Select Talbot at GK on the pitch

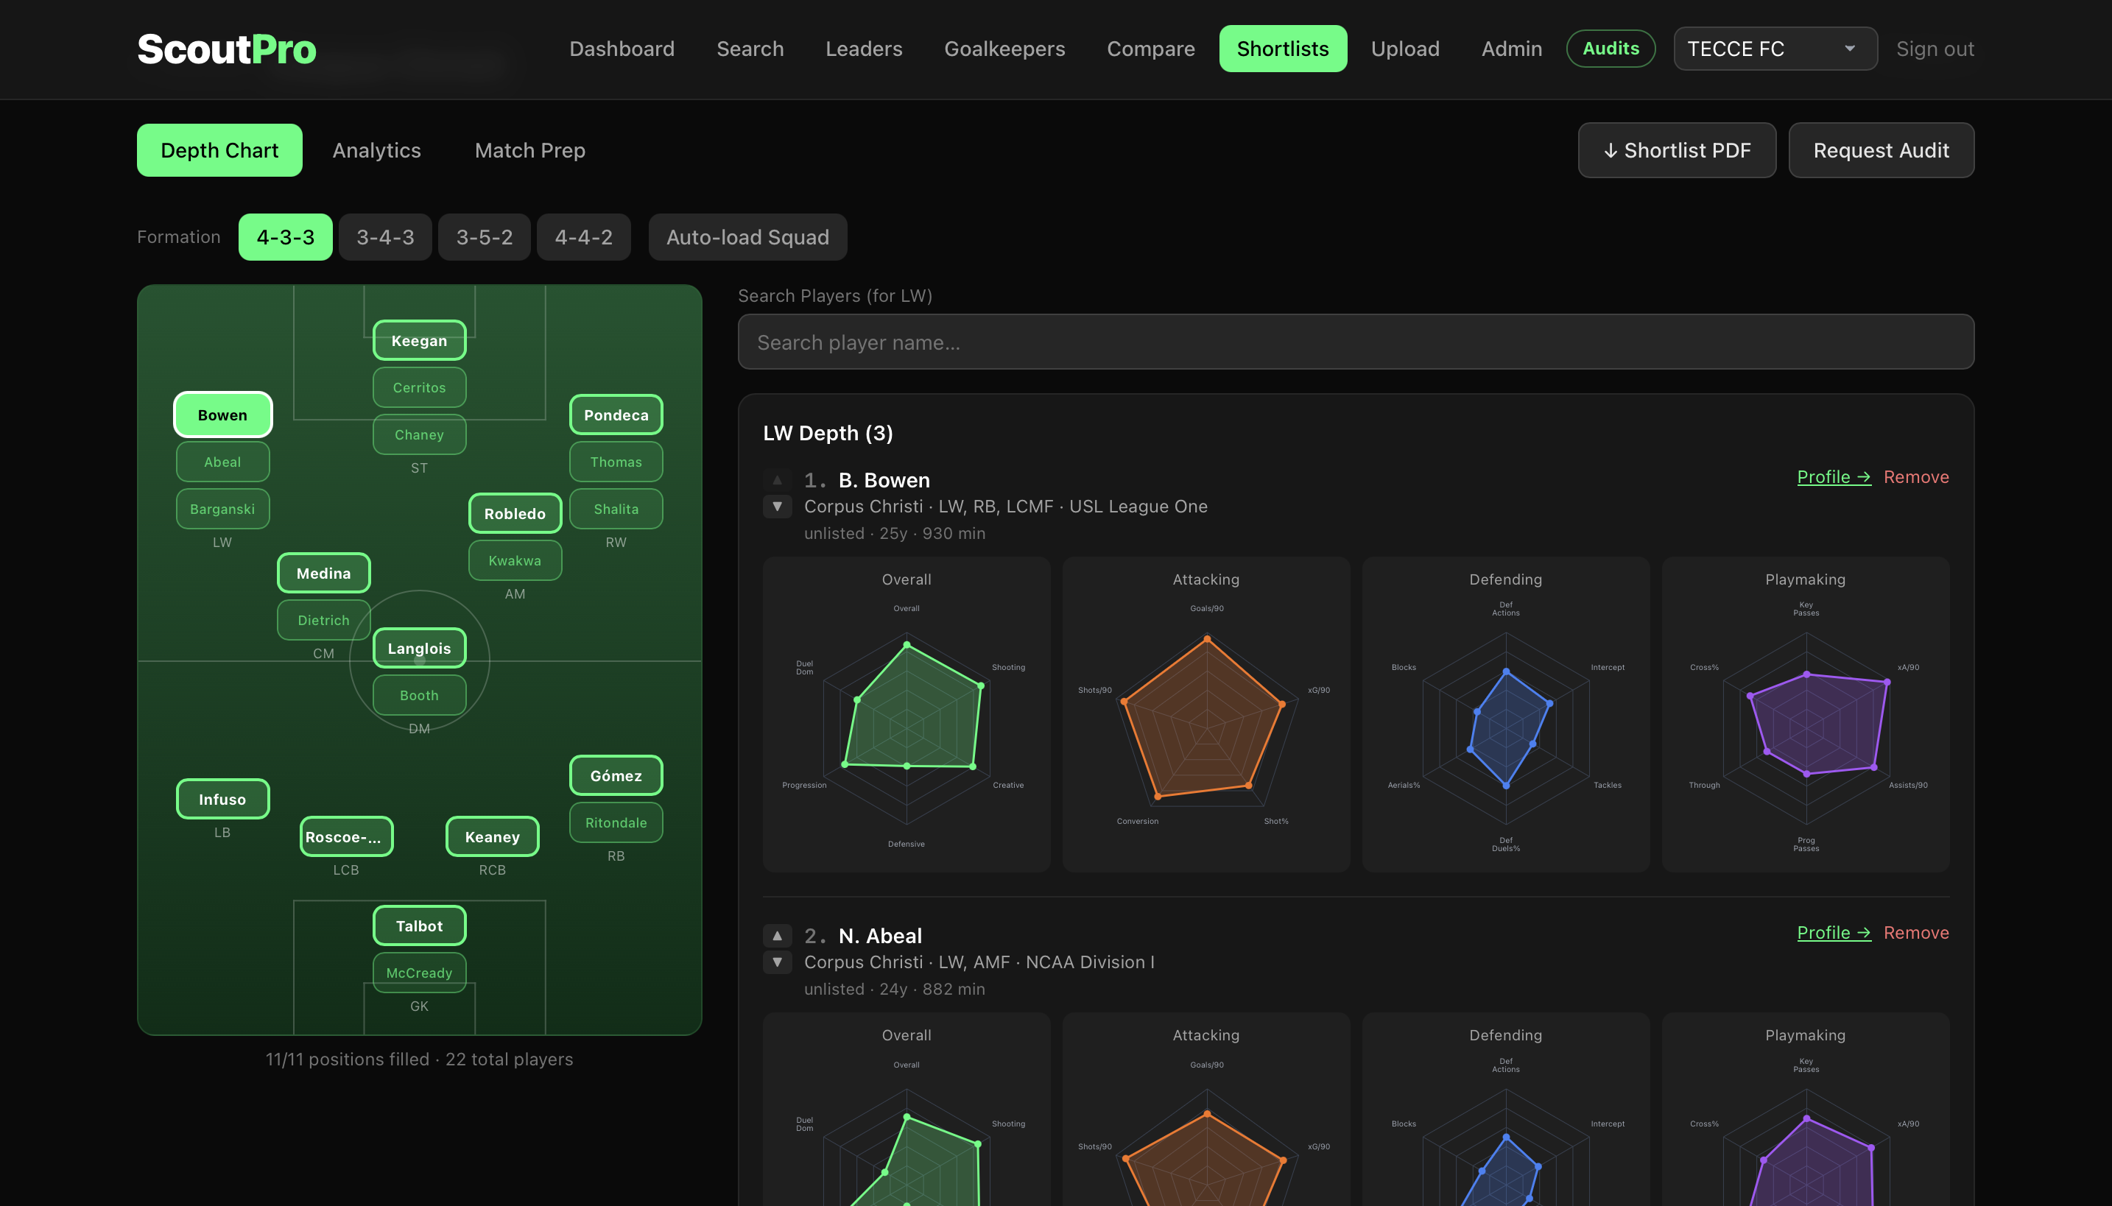[x=420, y=926]
